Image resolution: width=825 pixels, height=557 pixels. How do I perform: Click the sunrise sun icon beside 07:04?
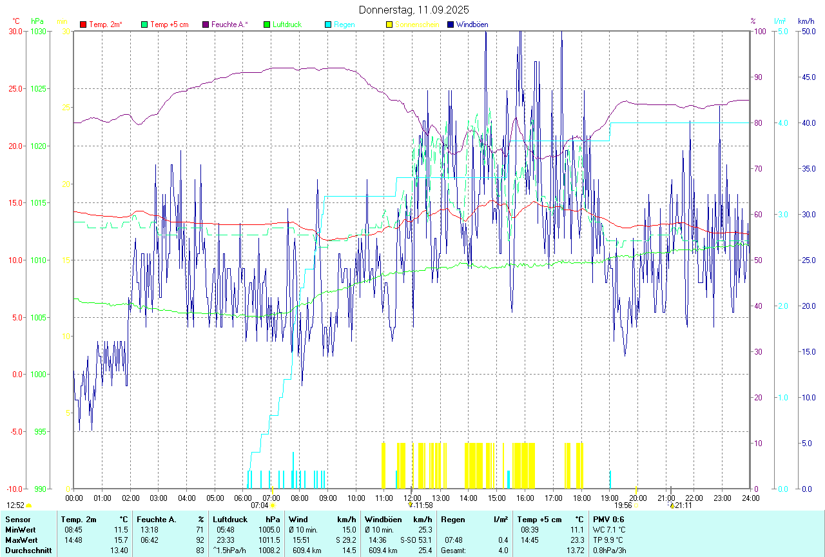point(273,506)
